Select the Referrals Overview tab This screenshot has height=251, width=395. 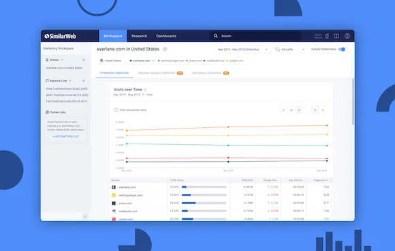pos(210,73)
